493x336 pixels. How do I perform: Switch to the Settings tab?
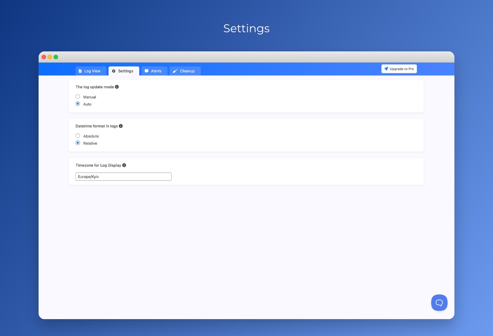click(124, 71)
